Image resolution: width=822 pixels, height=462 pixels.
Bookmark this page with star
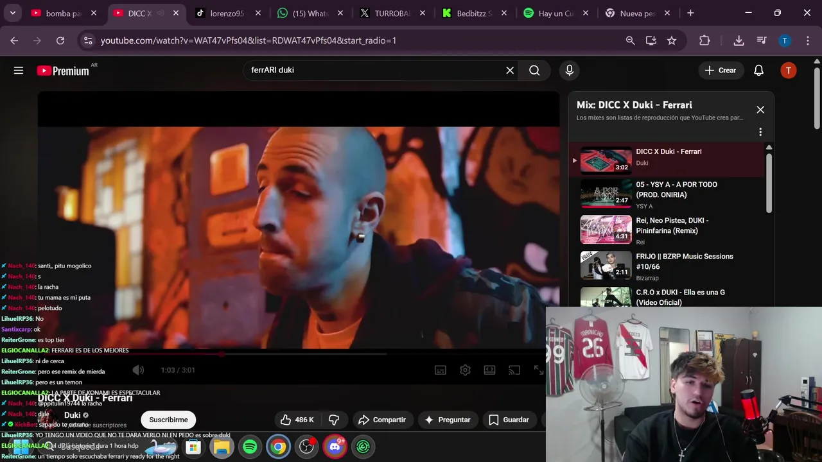(672, 40)
